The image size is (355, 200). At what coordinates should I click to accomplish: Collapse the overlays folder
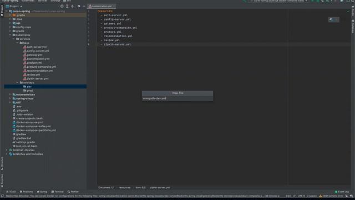coord(17,83)
